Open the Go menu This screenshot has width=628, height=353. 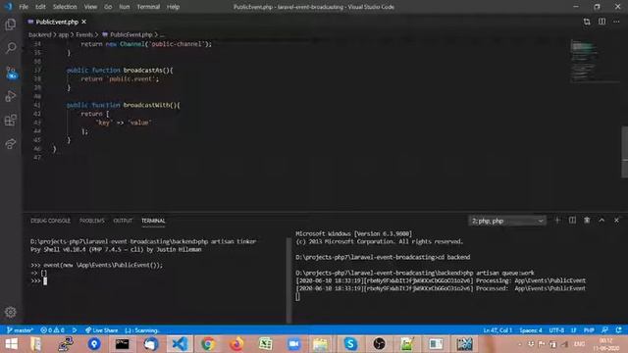(x=108, y=7)
